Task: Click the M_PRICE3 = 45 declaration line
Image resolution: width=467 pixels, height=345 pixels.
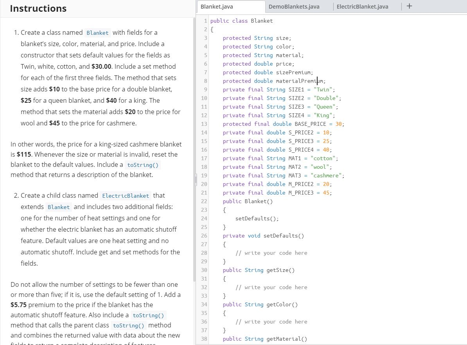Action: [277, 193]
